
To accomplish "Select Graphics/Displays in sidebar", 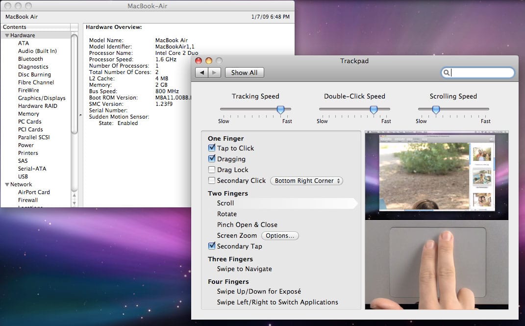I will (x=42, y=98).
